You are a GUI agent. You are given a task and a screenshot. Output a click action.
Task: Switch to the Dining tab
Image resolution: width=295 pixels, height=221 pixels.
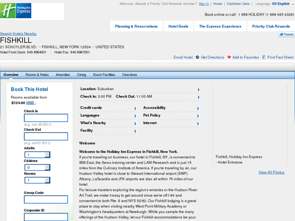click(x=82, y=75)
